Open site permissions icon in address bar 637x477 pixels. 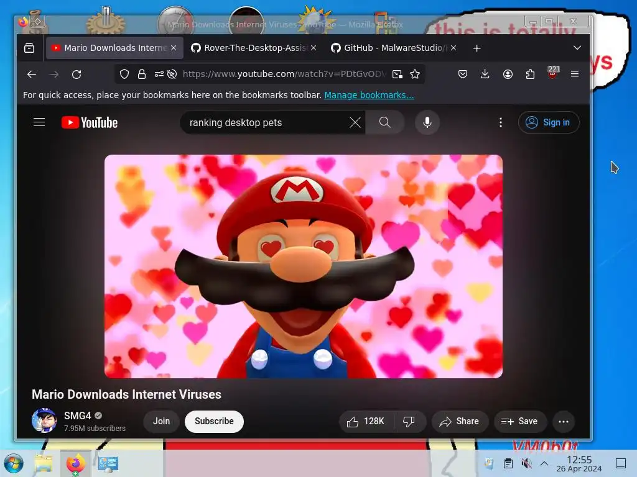(x=159, y=74)
